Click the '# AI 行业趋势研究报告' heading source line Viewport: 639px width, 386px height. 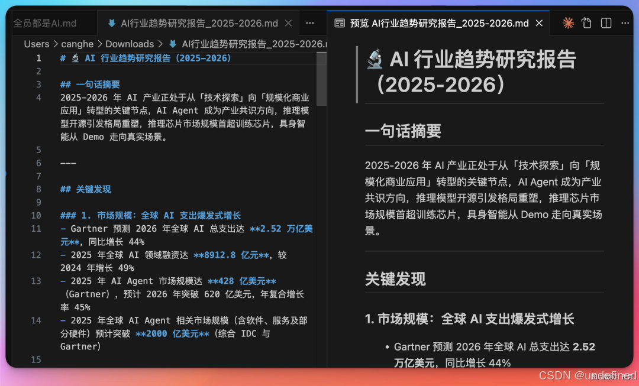[146, 59]
